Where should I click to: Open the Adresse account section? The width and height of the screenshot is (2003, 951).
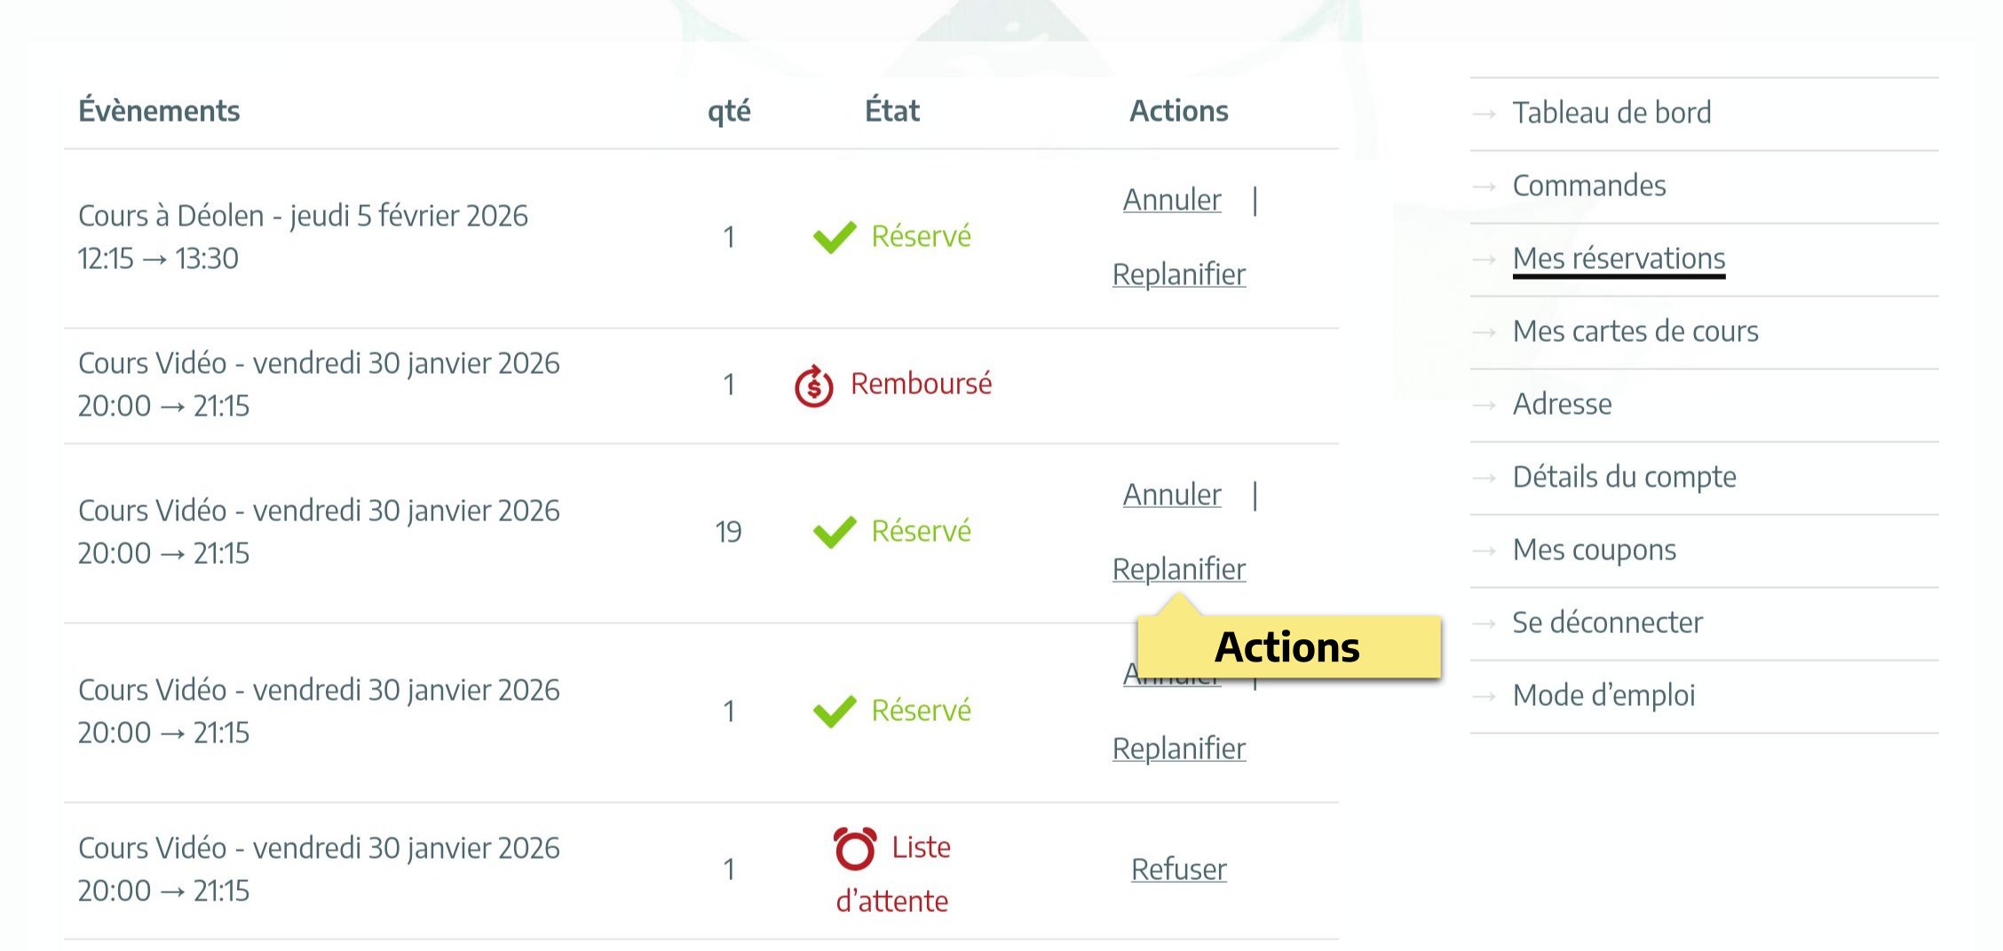pyautogui.click(x=1562, y=404)
